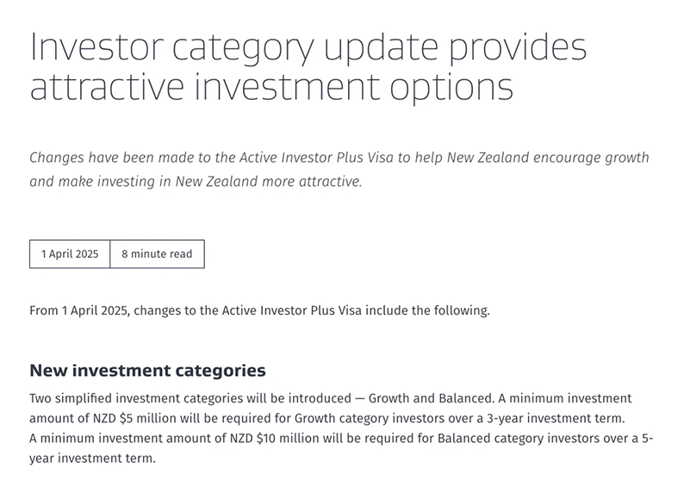Click the final line "year investment term."
The width and height of the screenshot is (684, 492).
point(92,458)
